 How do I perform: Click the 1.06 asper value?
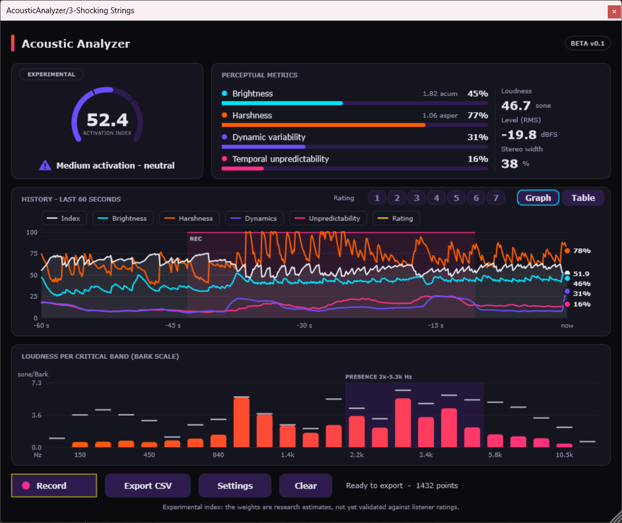point(440,115)
